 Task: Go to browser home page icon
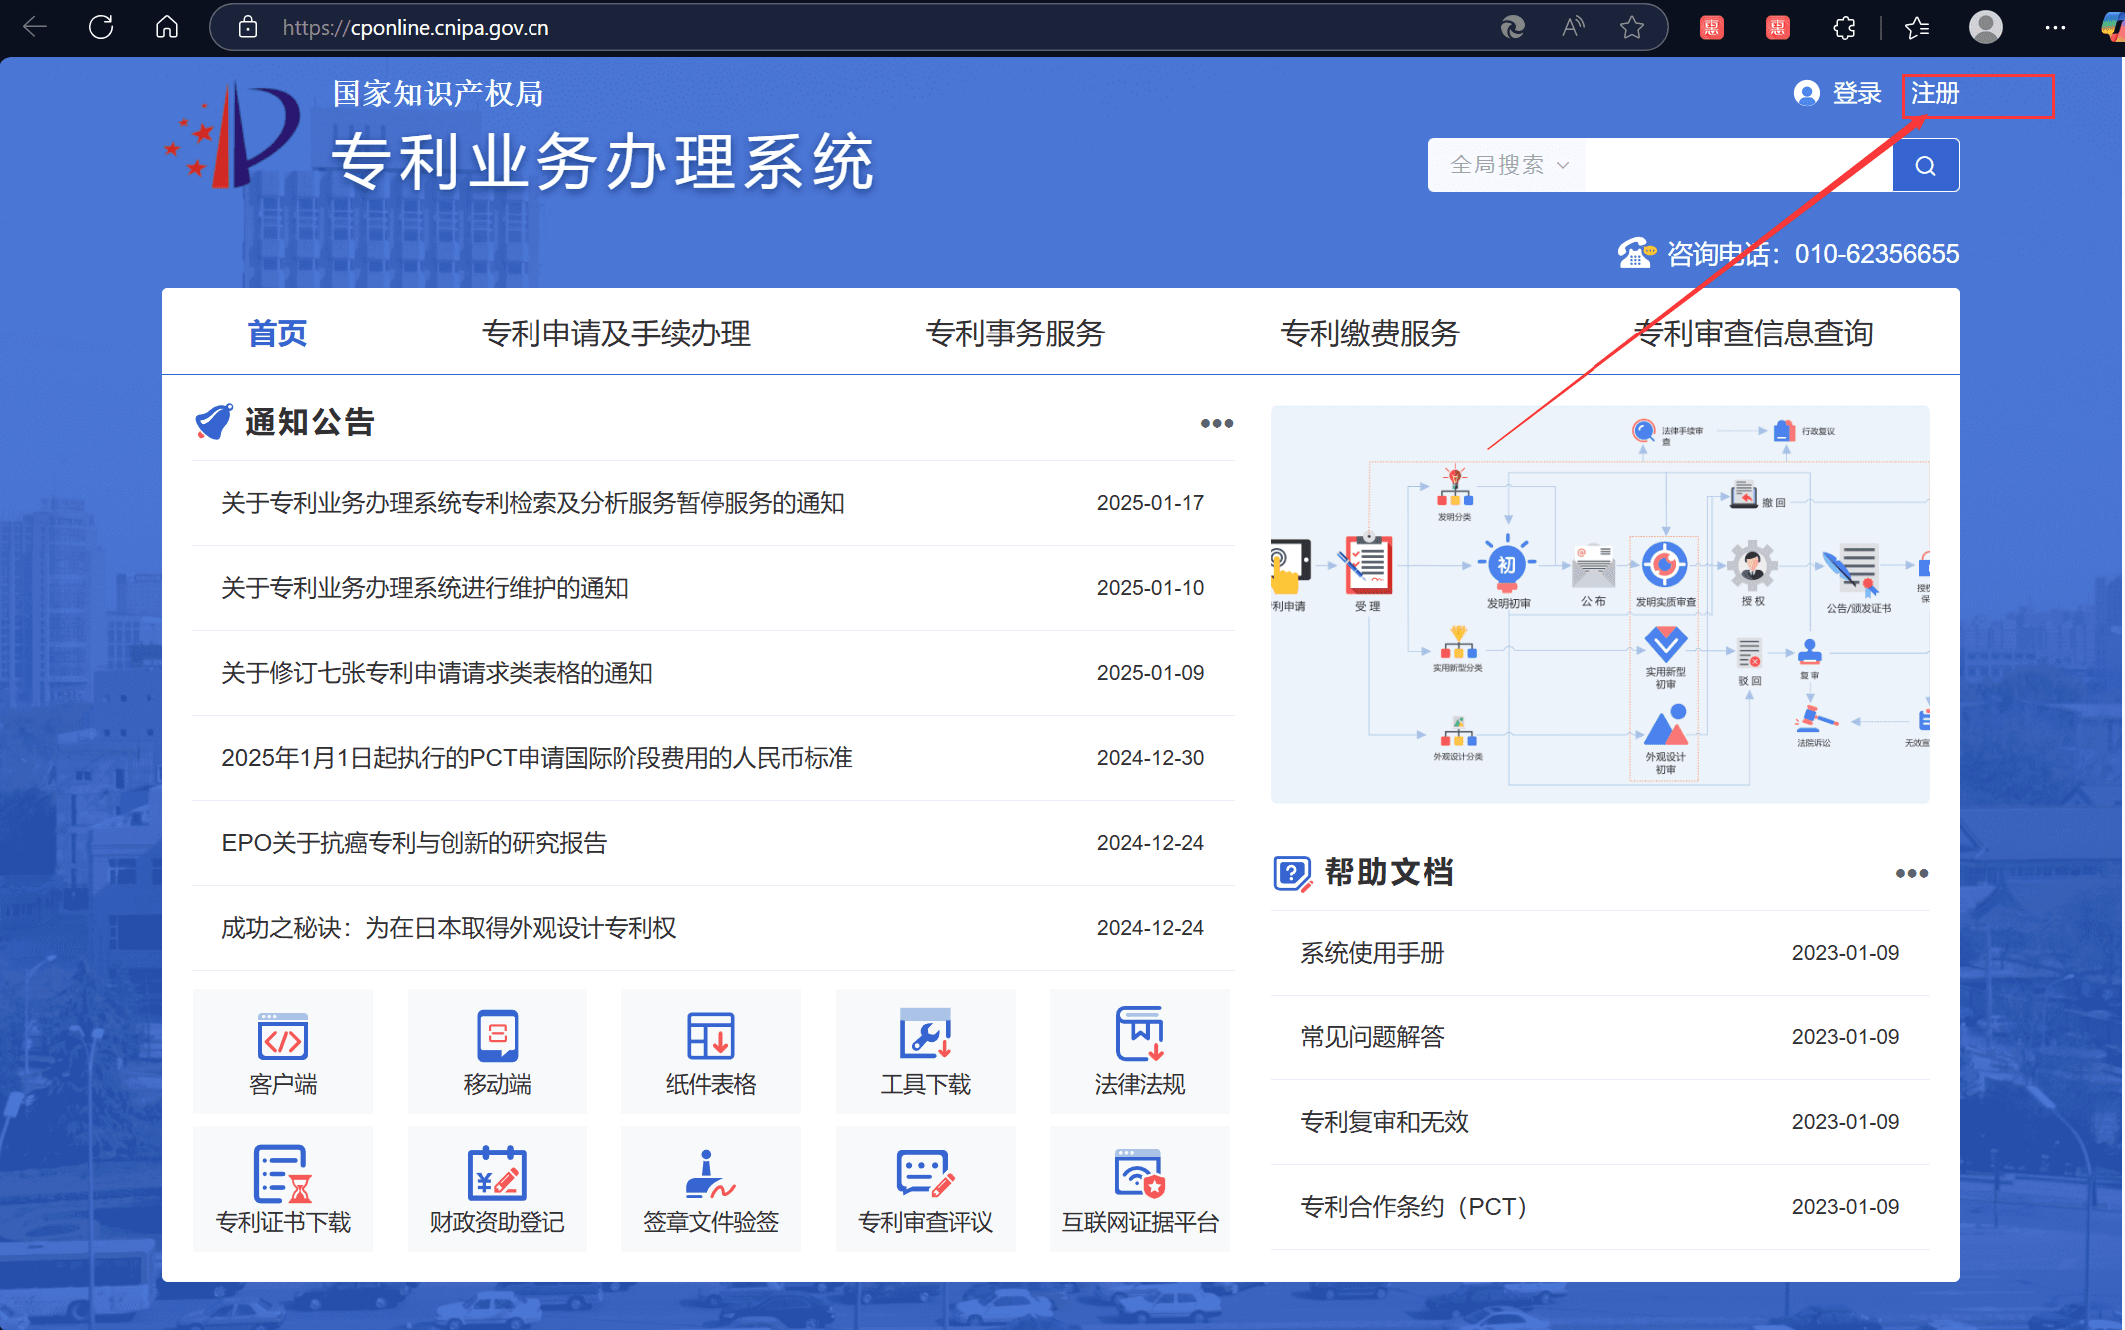(167, 27)
